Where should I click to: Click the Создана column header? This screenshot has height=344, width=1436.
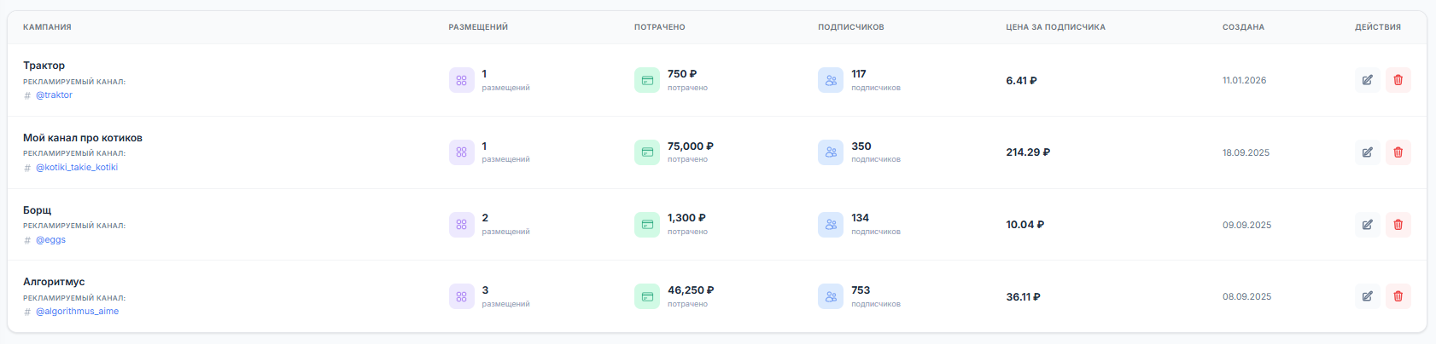(x=1243, y=27)
